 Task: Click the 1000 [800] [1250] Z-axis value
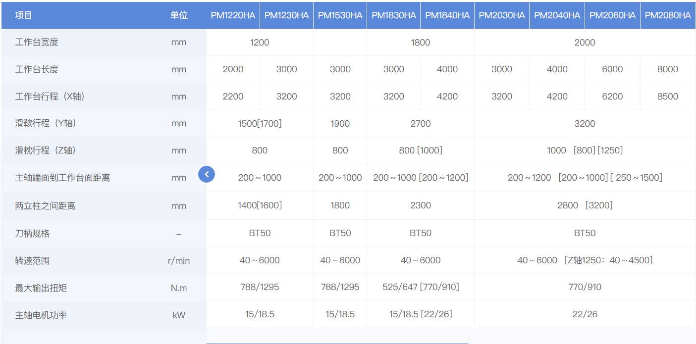[x=585, y=150]
